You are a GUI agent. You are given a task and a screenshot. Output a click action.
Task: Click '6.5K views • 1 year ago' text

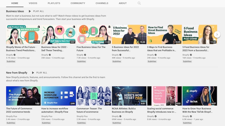coord(193,119)
